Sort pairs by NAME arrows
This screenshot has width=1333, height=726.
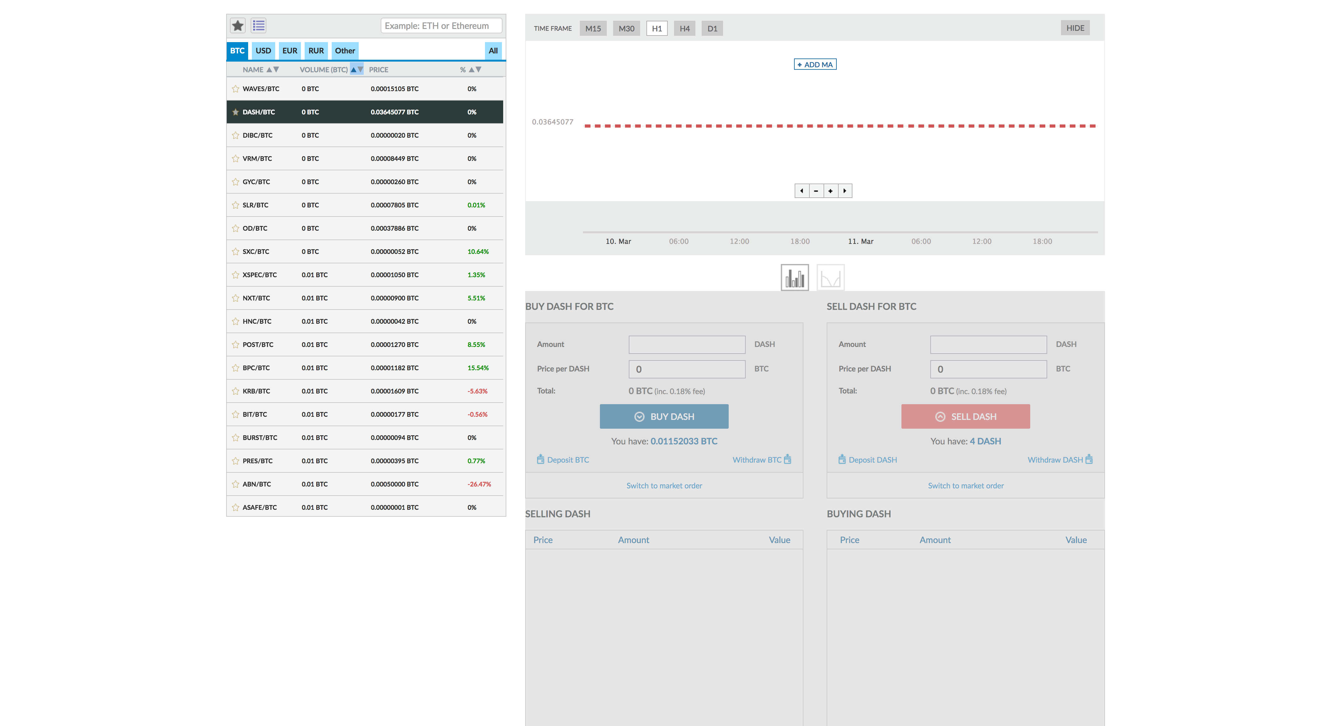click(x=273, y=69)
